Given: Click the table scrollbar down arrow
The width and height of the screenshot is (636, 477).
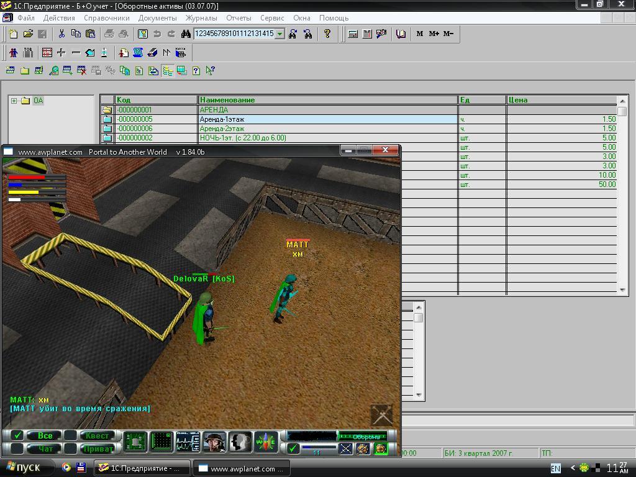Looking at the screenshot, I should click(622, 290).
